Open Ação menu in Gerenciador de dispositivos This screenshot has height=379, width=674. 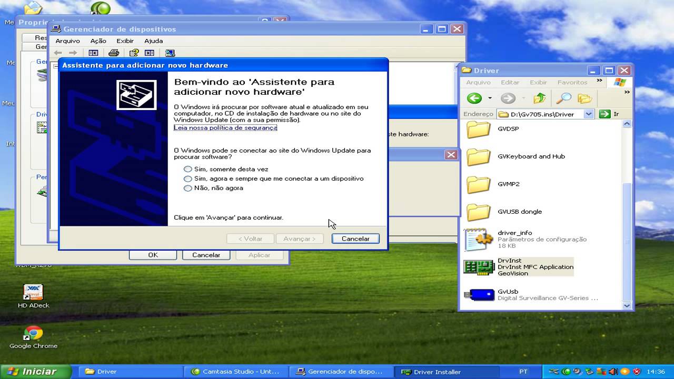pos(98,41)
